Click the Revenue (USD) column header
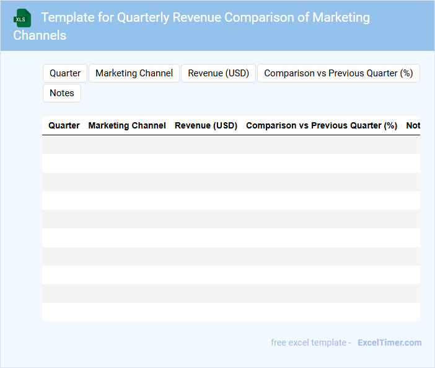 [x=206, y=125]
